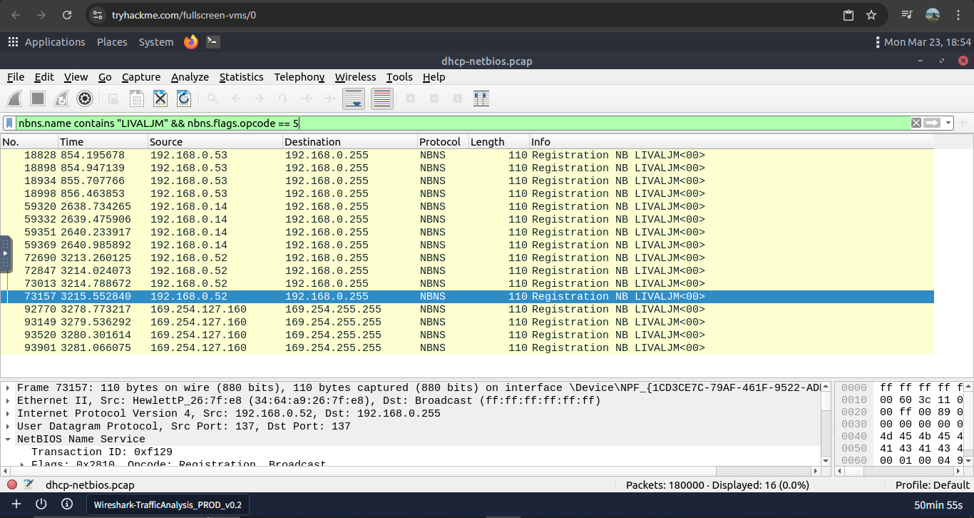Screen dimensions: 974x518
Task: Toggle auto-scroll during live capture
Action: [x=354, y=98]
